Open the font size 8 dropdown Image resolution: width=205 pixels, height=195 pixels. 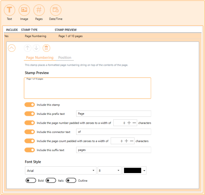click(109, 171)
